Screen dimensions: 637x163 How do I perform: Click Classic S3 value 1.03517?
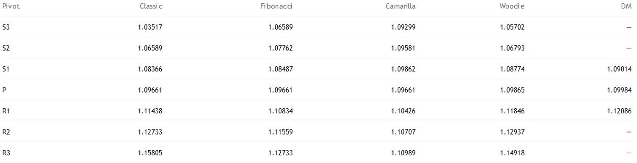(x=150, y=27)
